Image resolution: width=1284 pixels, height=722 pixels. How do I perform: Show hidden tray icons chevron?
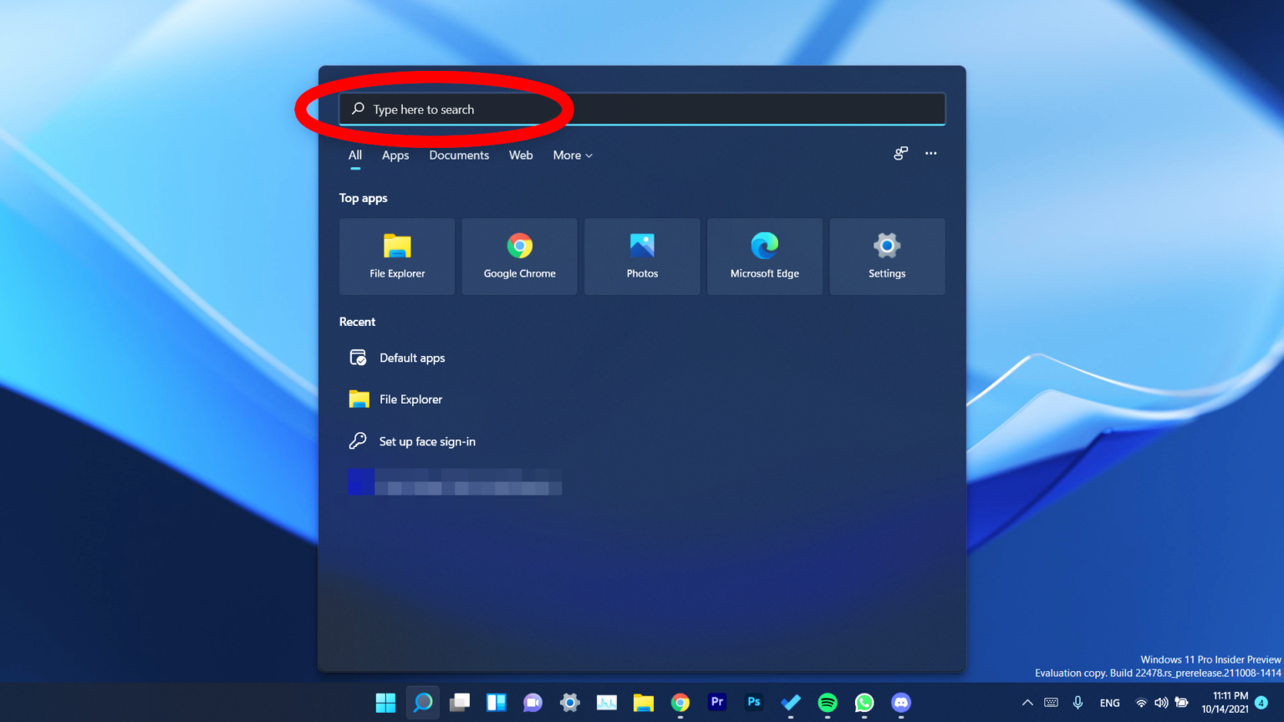(1027, 703)
